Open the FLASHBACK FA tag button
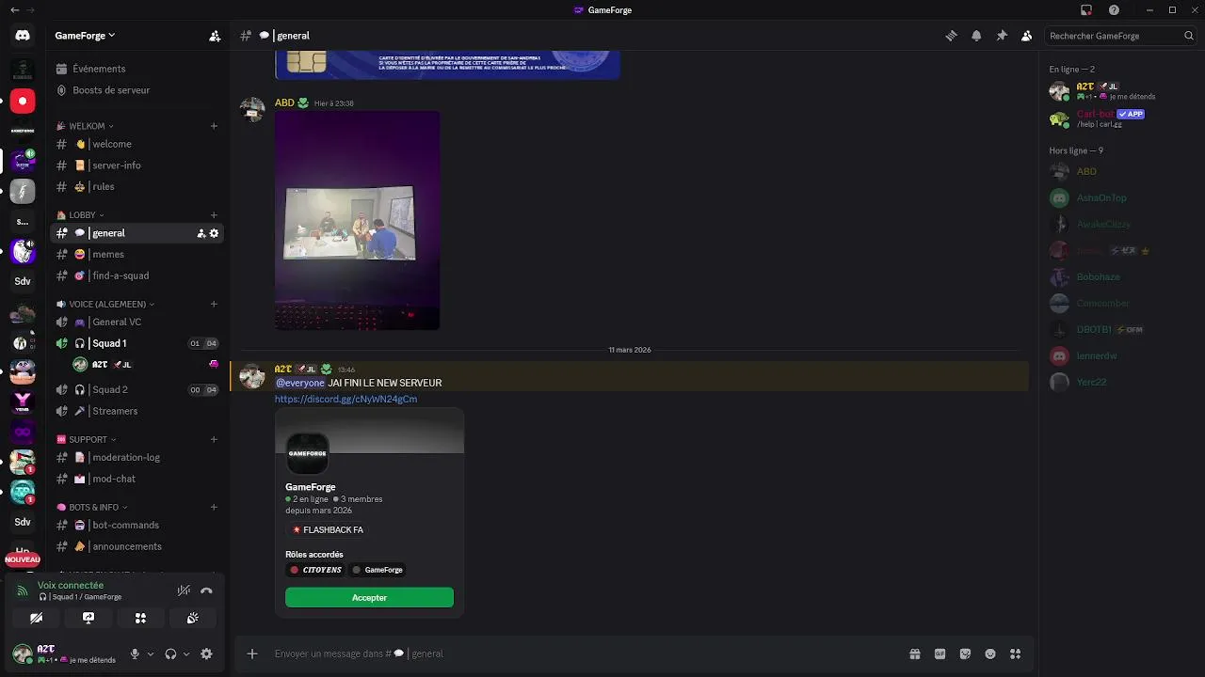The image size is (1205, 677). coord(328,530)
